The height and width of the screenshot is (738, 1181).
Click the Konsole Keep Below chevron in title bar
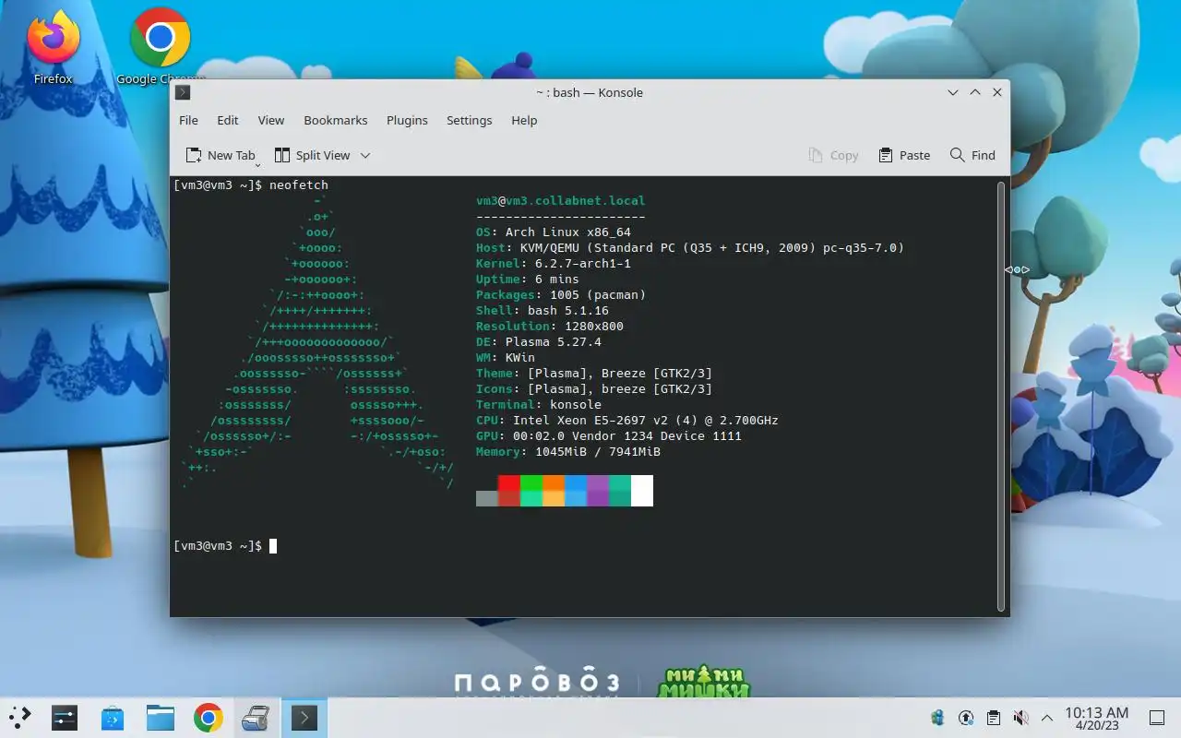tap(953, 92)
